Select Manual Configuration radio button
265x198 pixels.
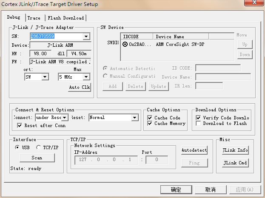[x=105, y=76]
